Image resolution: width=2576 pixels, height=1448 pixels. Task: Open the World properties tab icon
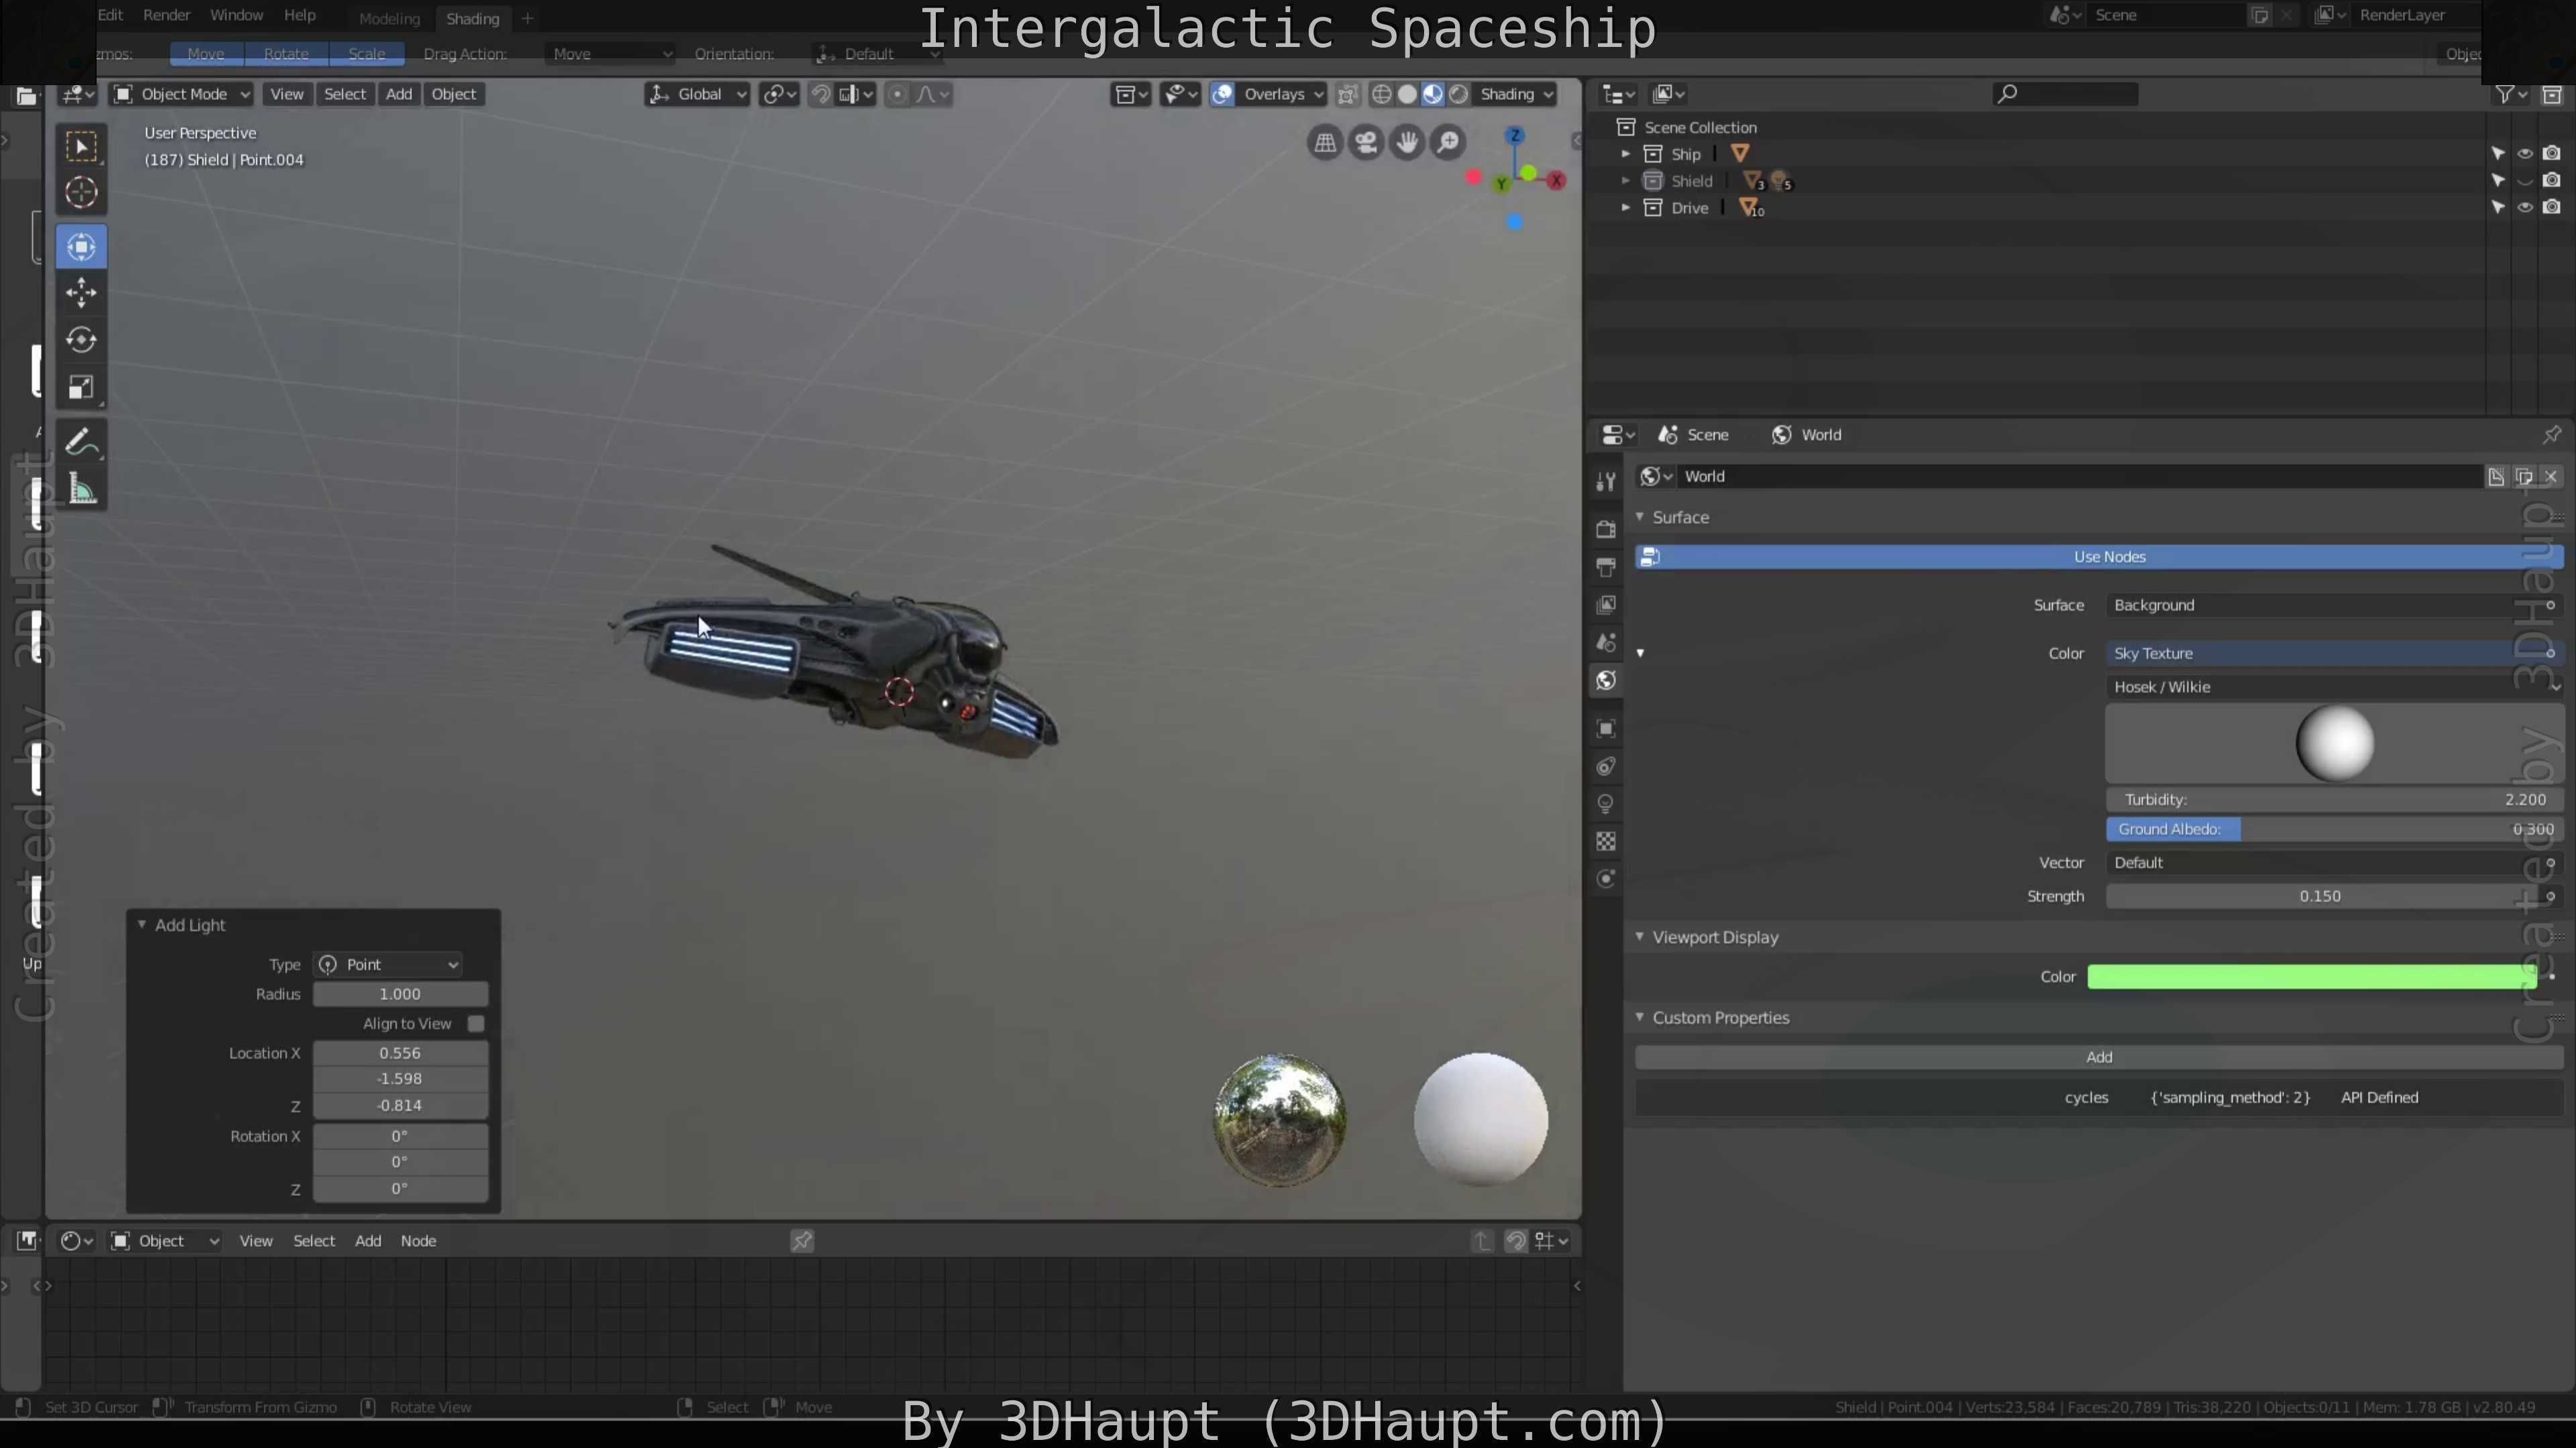coord(1606,680)
